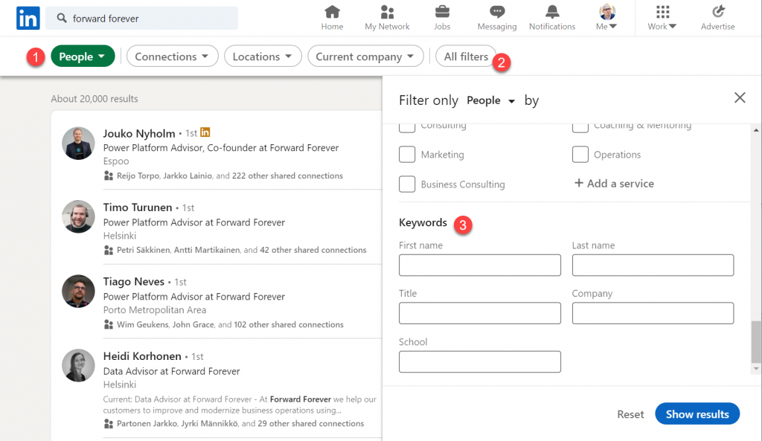Click the Show results button

697,413
